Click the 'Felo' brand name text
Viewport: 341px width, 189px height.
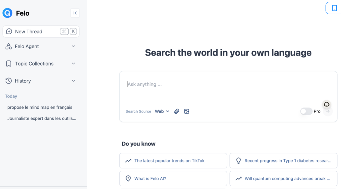click(23, 13)
